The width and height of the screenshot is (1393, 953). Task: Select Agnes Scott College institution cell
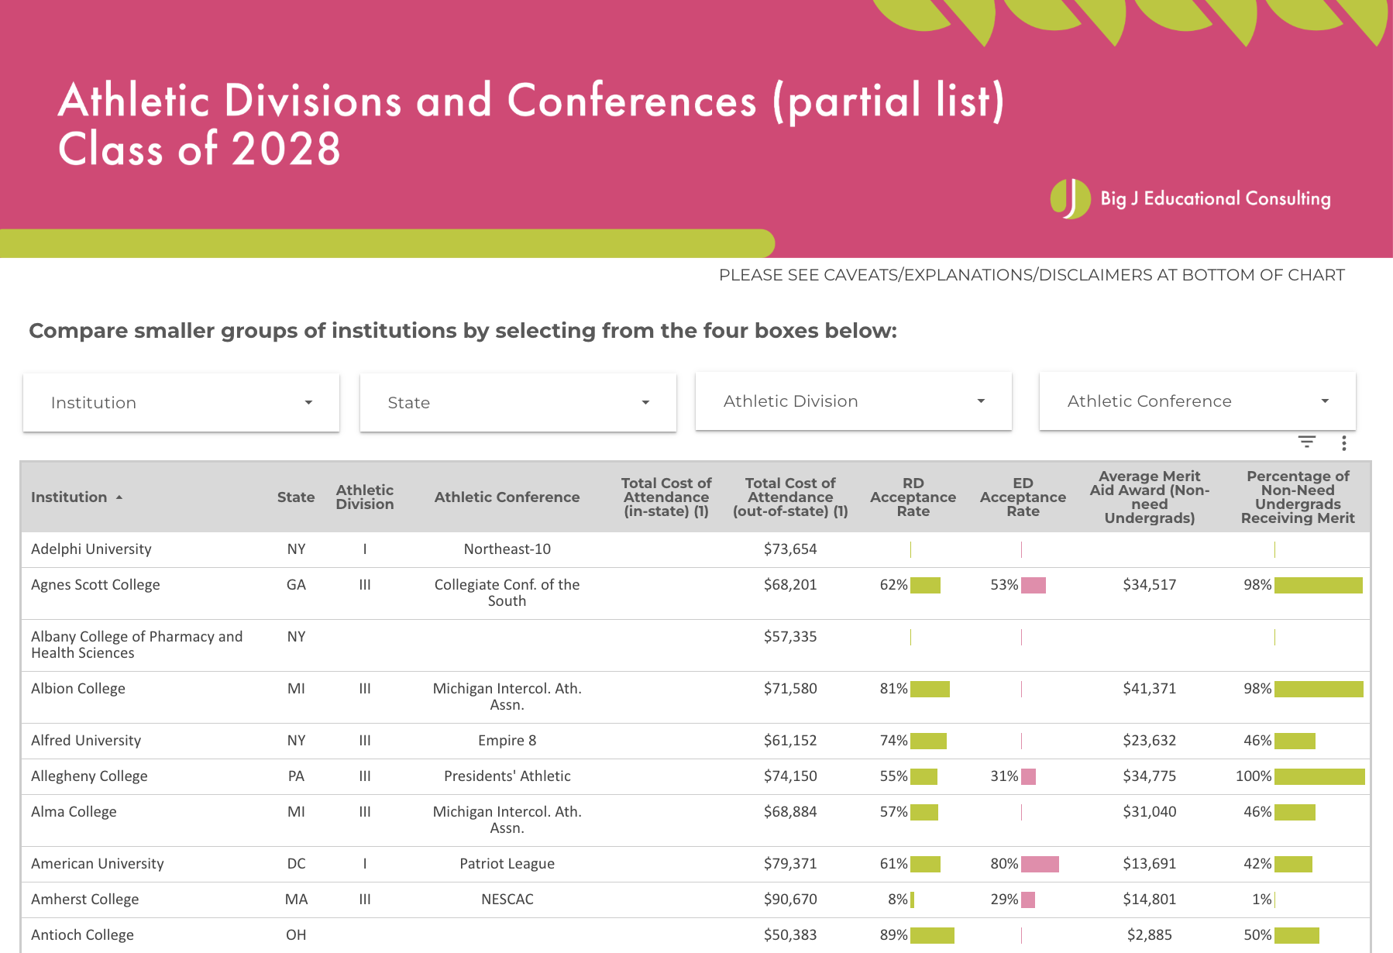point(95,585)
